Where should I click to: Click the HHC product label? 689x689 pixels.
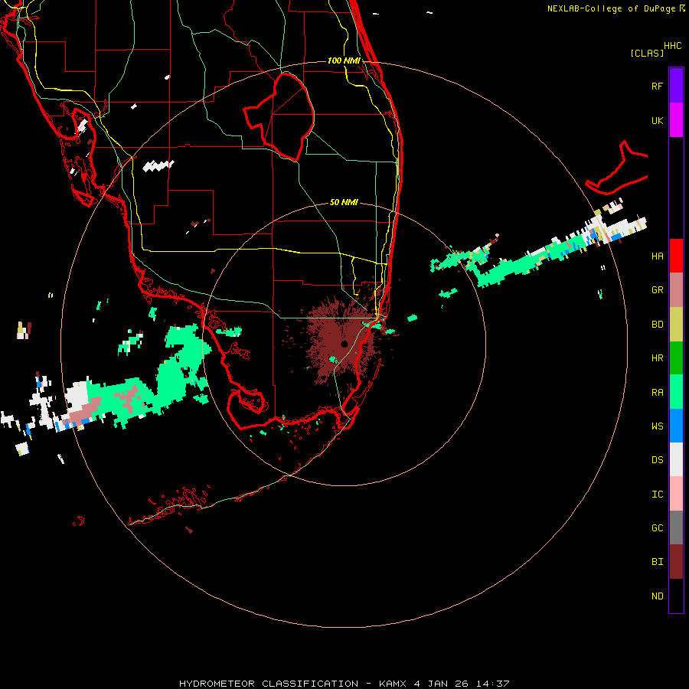pos(673,46)
